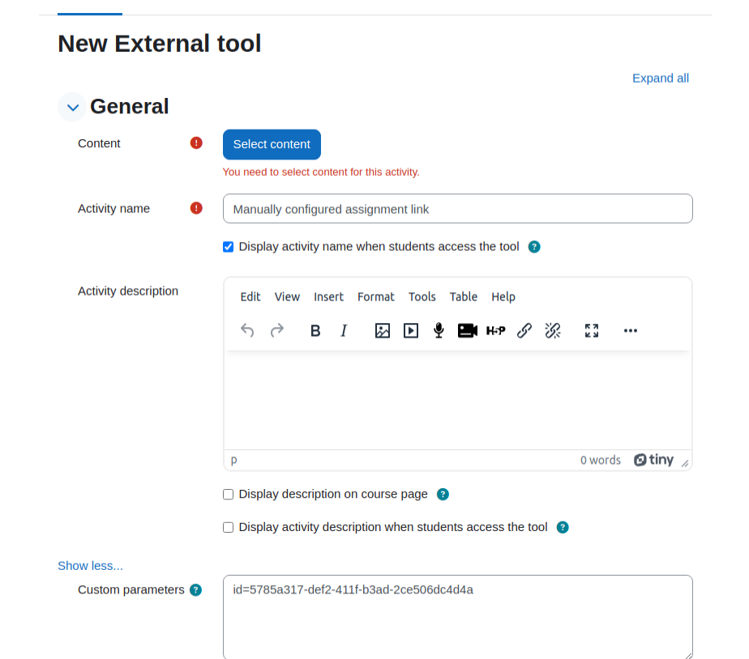Viewport: 749px width, 659px height.
Task: Check Display activity description when students access
Action: tap(229, 527)
